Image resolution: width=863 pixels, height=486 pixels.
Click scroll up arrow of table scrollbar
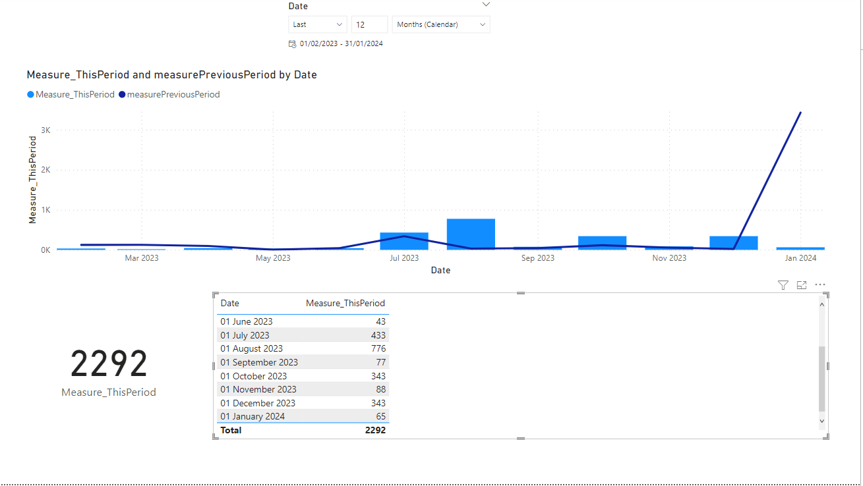click(821, 304)
